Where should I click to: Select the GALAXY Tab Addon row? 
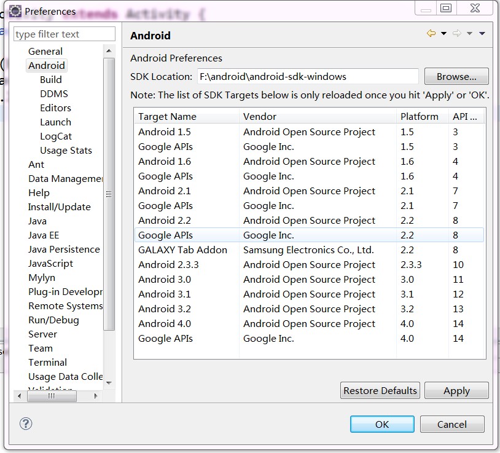[182, 250]
